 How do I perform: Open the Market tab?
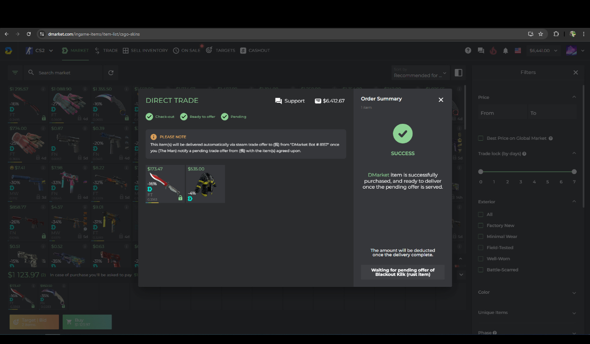coord(75,50)
